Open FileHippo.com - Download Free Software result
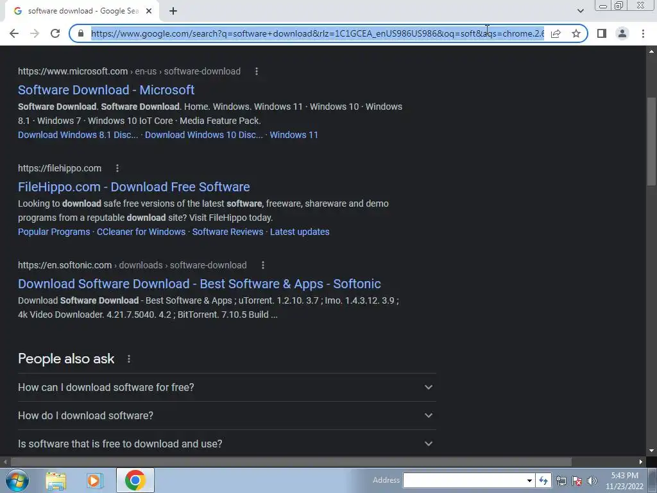657x493 pixels. 133,187
